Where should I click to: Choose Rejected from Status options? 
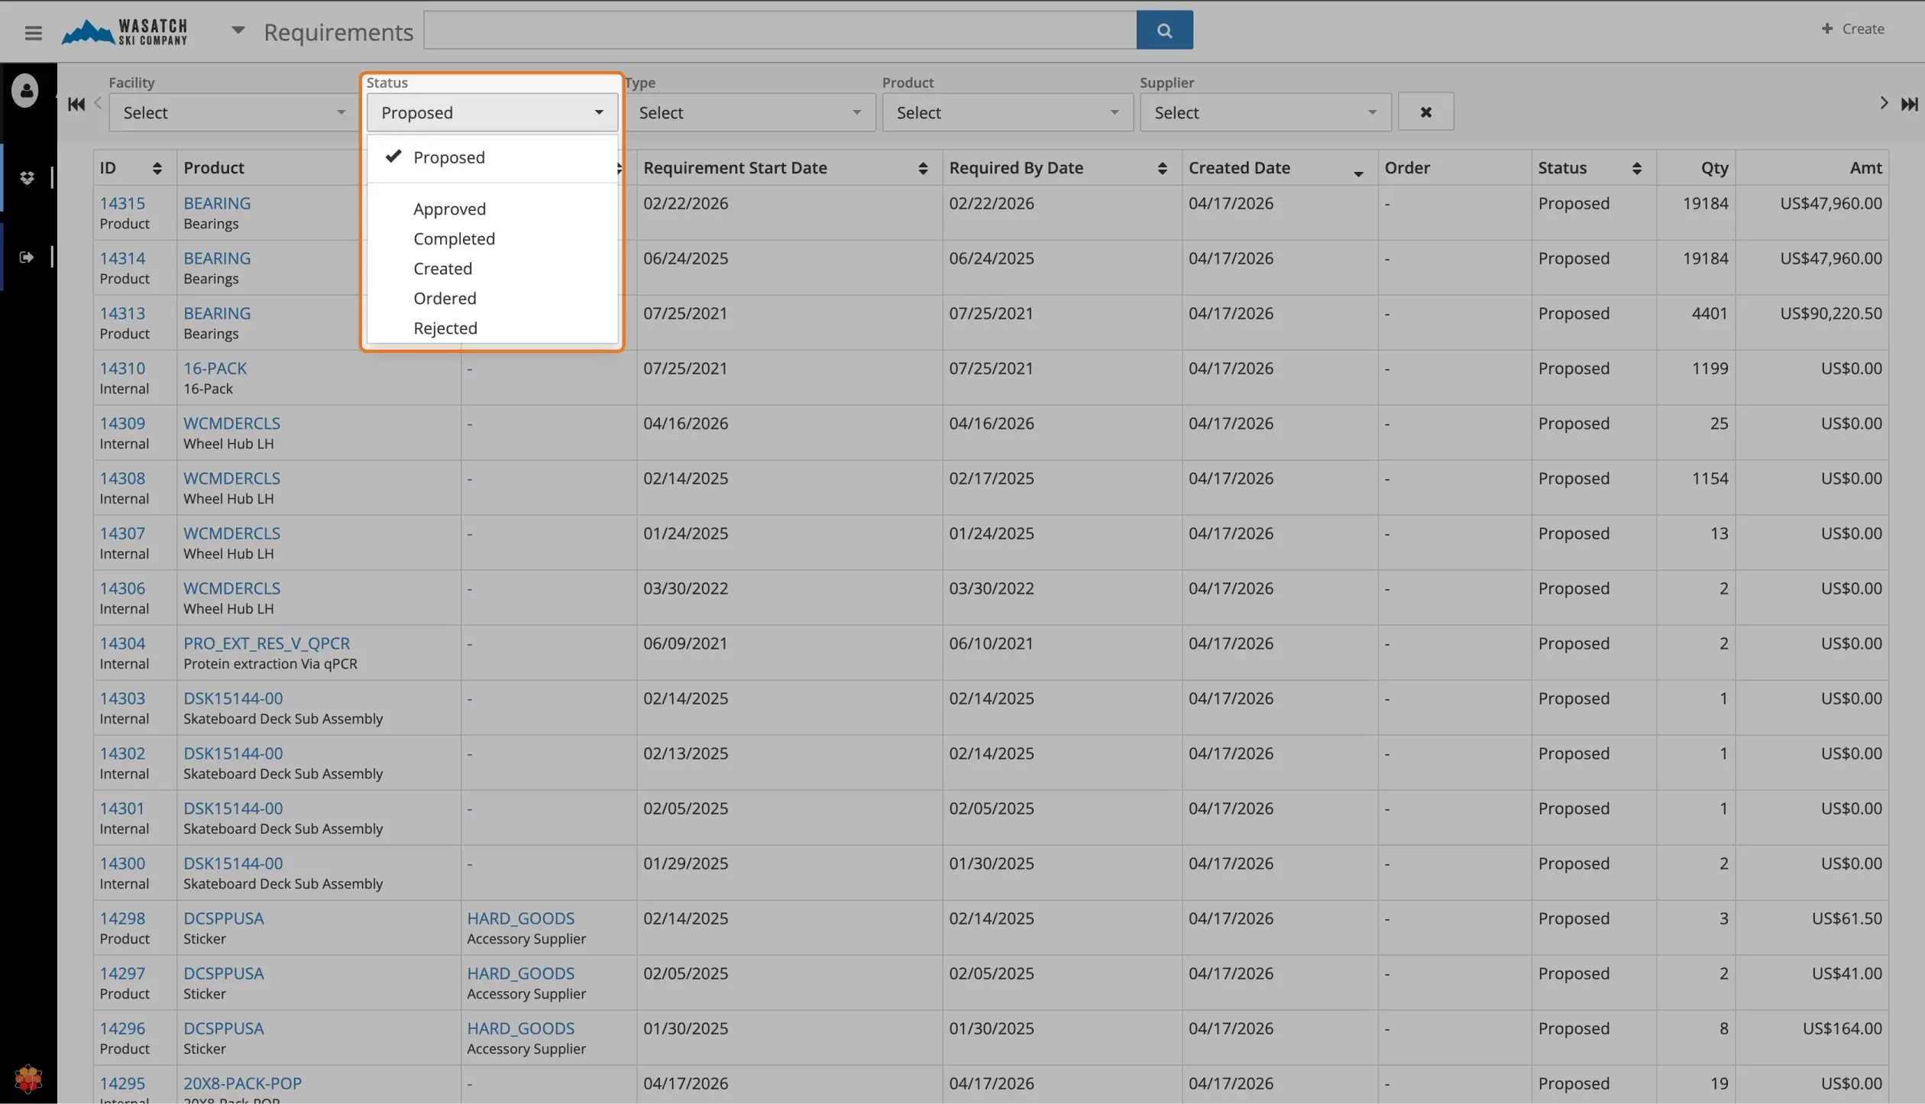click(445, 328)
